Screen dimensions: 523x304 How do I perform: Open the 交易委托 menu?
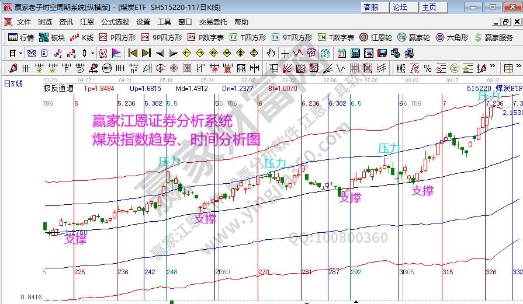click(x=213, y=22)
